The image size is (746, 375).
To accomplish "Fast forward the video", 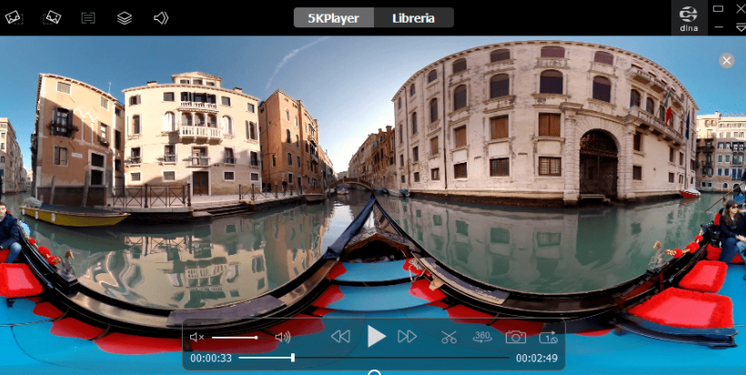I will [408, 337].
